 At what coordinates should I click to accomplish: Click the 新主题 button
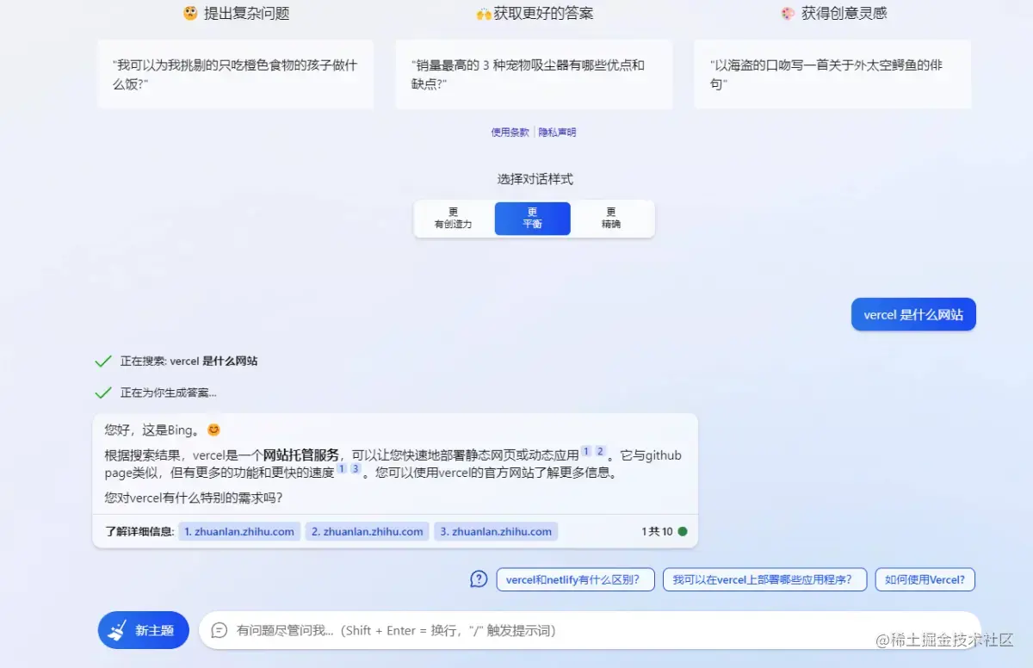pyautogui.click(x=143, y=629)
